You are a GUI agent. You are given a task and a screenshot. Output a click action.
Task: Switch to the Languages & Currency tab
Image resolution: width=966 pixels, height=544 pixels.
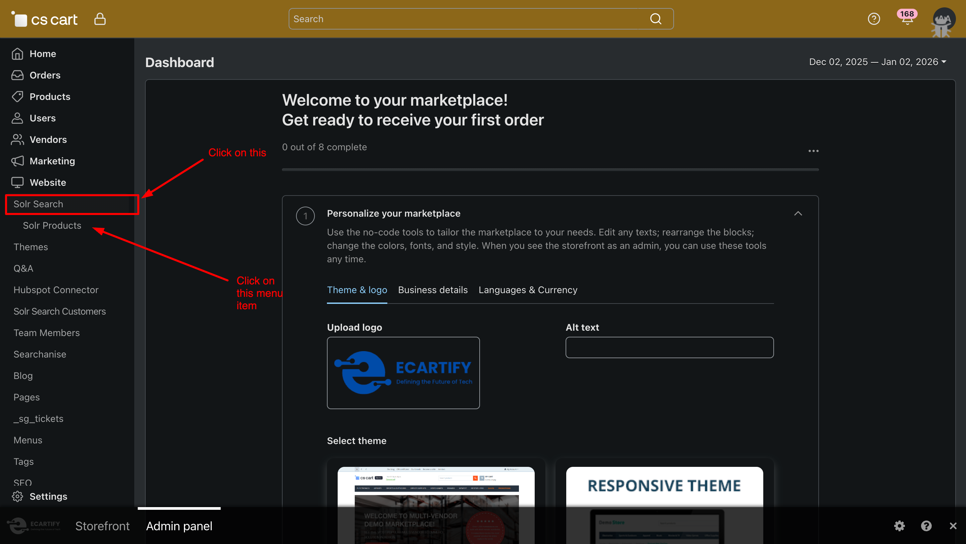528,290
